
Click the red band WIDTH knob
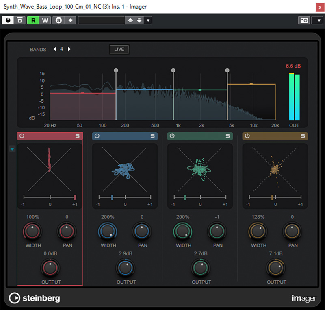[x=32, y=231]
